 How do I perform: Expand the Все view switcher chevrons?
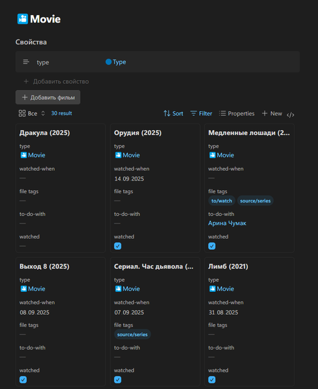pos(43,114)
